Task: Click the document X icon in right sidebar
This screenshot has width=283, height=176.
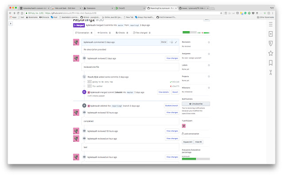Action: pos(271,34)
